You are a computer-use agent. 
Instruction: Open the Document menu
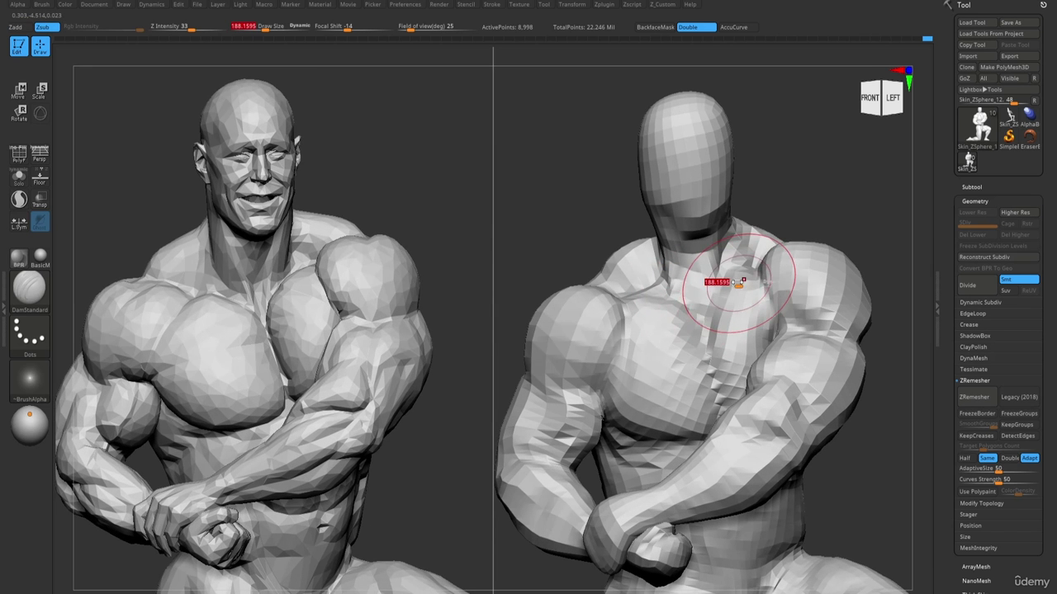[x=94, y=4]
